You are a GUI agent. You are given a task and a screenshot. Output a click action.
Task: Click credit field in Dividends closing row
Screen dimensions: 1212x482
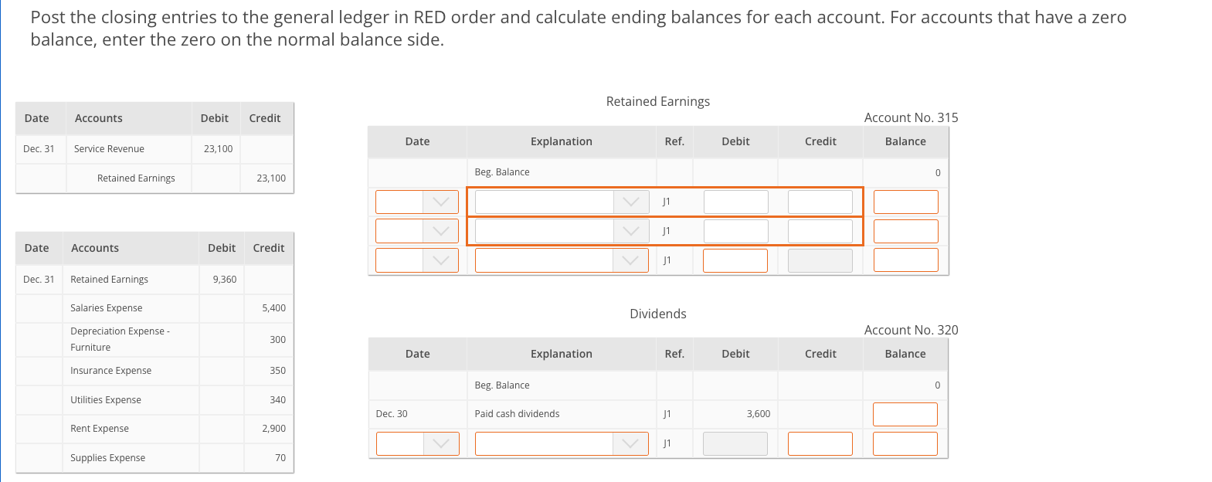pos(820,443)
